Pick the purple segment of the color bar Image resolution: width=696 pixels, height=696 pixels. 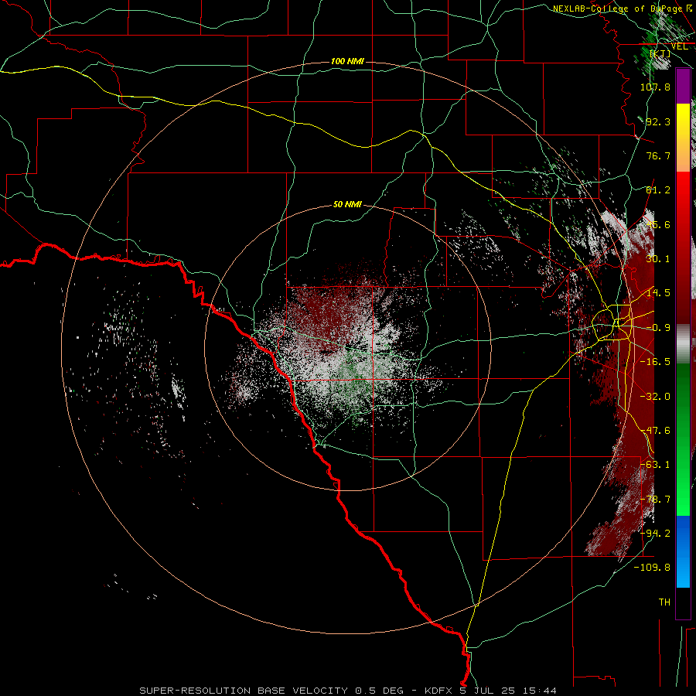click(x=683, y=86)
